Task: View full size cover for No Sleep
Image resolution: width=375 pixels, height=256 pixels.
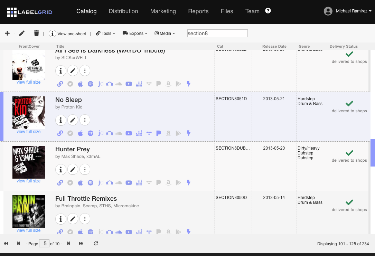Action: [29, 132]
